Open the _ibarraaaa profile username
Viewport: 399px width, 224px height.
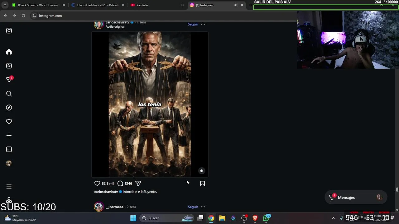[114, 207]
